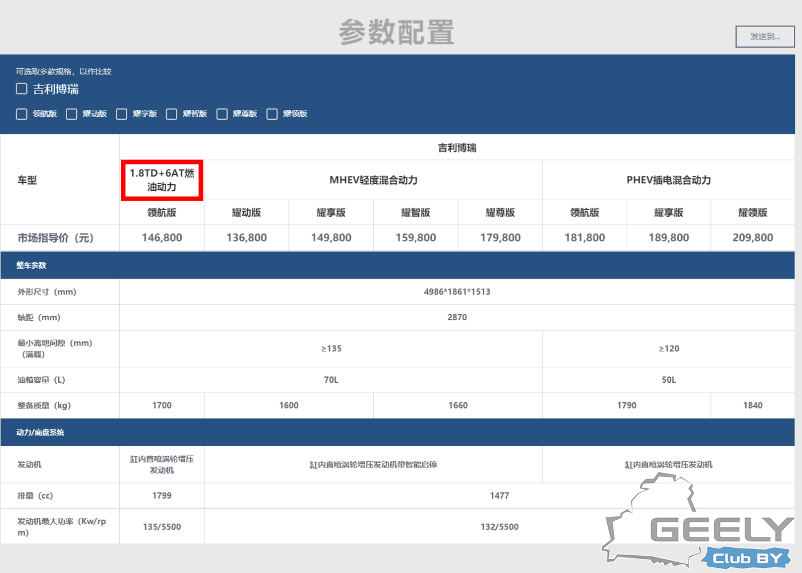Select the 耀领版 column header in table
Image resolution: width=802 pixels, height=573 pixels.
click(x=752, y=213)
